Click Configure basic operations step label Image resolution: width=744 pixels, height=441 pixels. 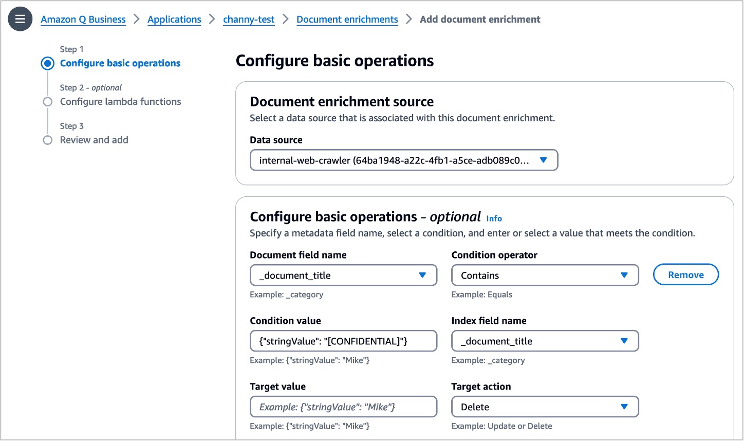tap(120, 63)
